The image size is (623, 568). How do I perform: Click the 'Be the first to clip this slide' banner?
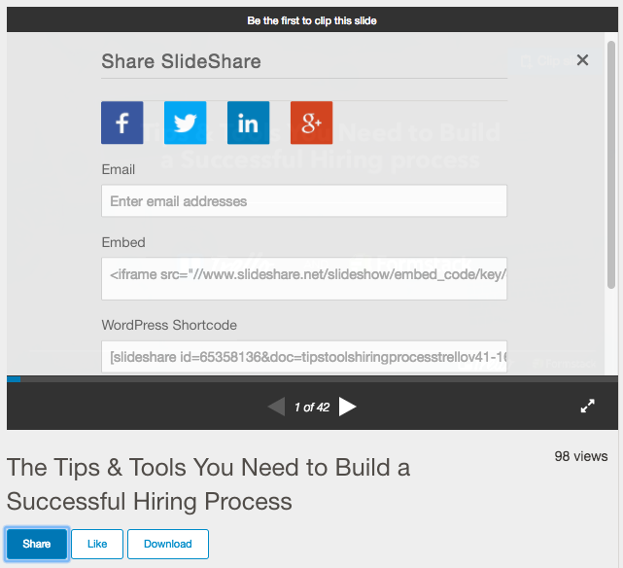pos(312,20)
